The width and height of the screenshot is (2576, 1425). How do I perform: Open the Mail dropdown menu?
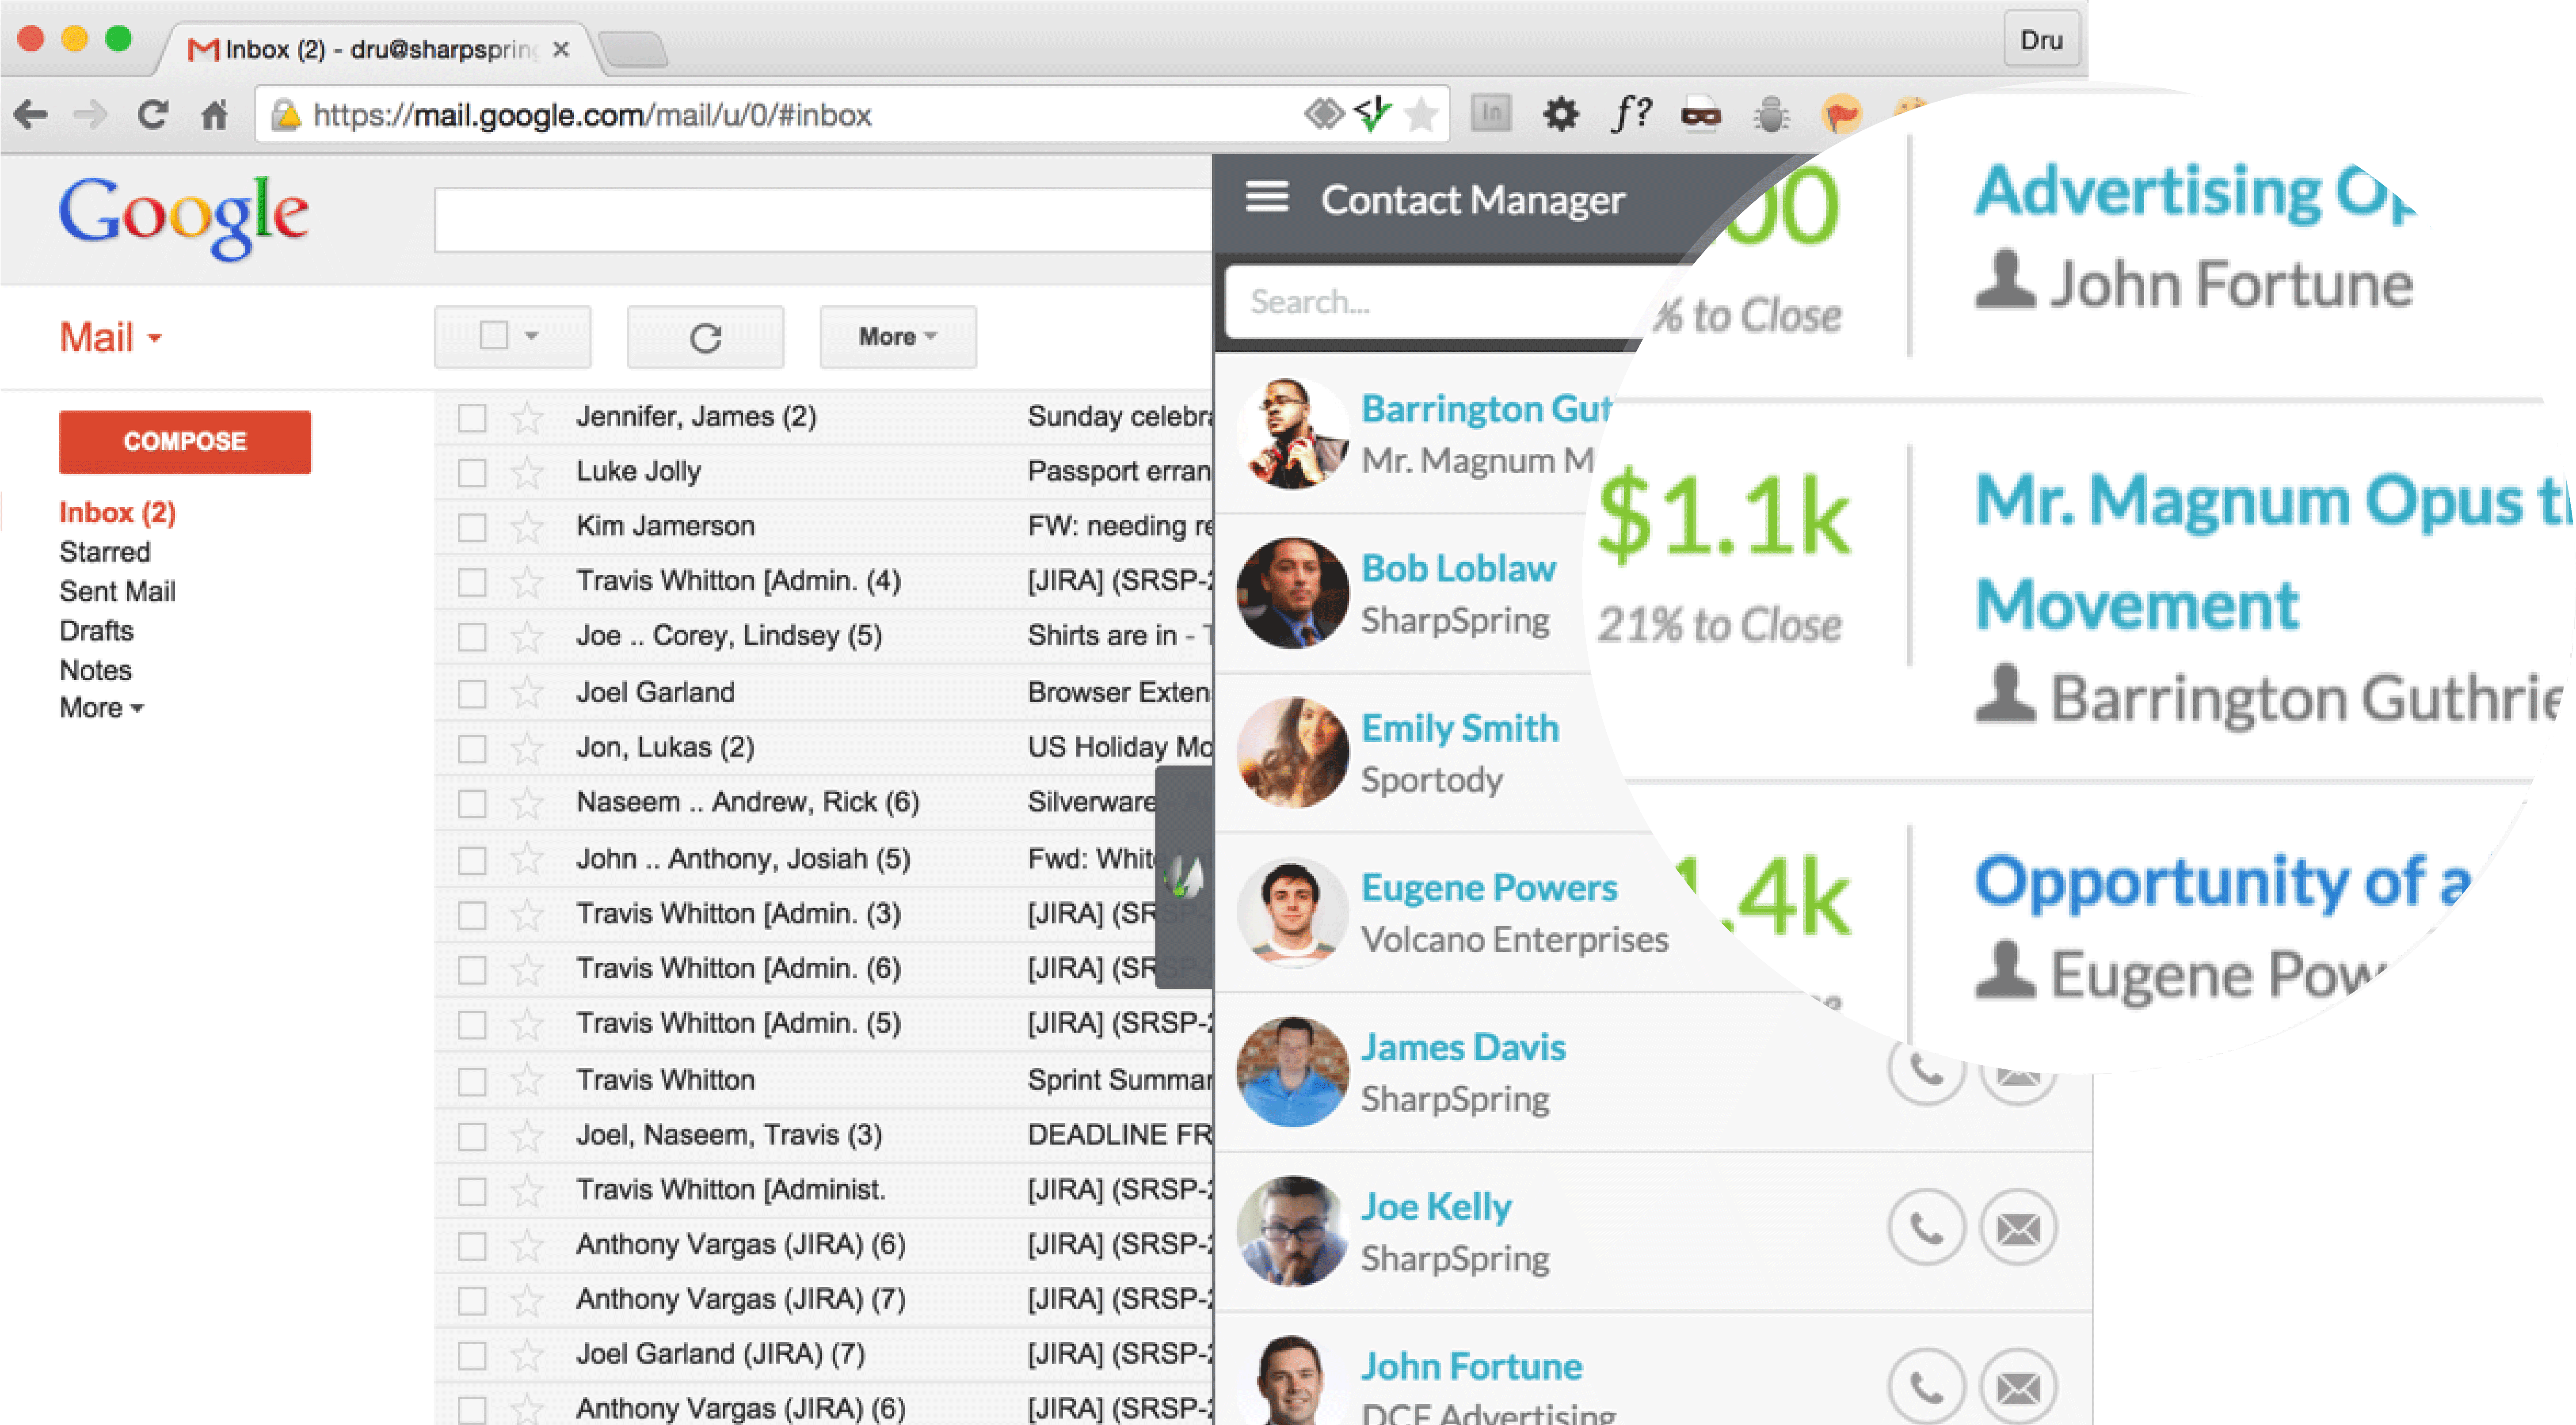(x=110, y=337)
